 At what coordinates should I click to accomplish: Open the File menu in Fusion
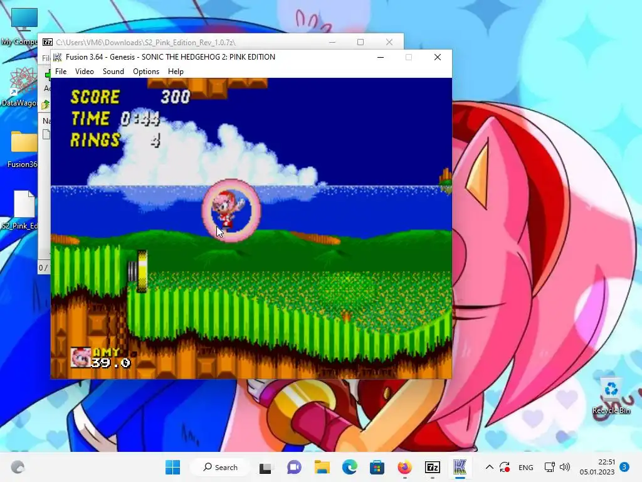click(61, 72)
